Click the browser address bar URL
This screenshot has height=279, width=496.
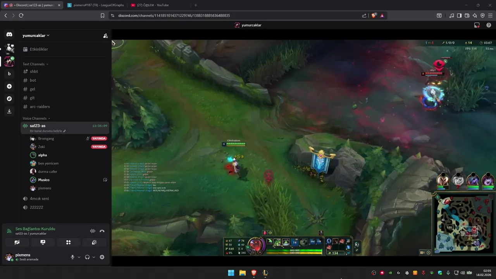coord(174,15)
